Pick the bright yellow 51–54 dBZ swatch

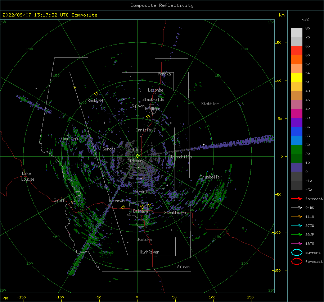(x=297, y=77)
